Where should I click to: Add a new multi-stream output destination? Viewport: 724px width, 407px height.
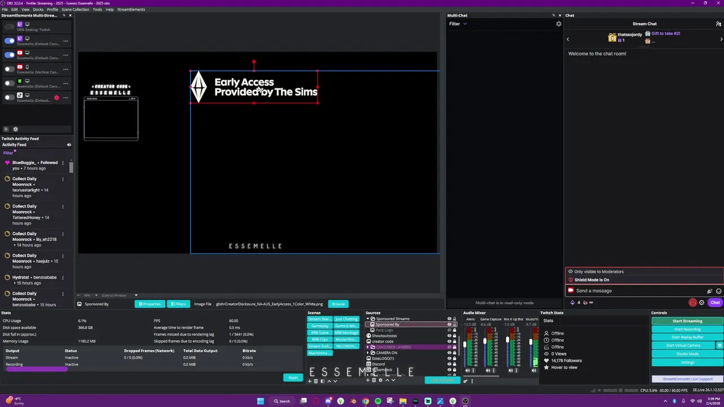tap(6, 129)
